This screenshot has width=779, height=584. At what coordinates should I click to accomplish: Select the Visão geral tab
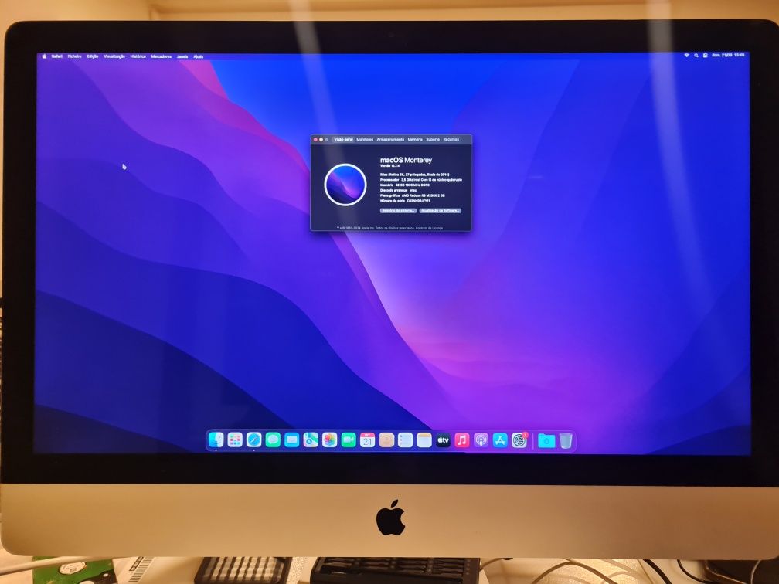[343, 140]
